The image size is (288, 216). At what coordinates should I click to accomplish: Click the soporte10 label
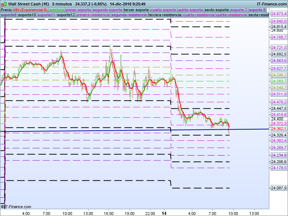coord(27,15)
